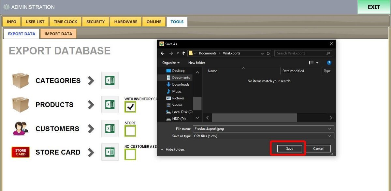Click the red Store Card icon
Image resolution: width=391 pixels, height=191 pixels.
pos(21,152)
